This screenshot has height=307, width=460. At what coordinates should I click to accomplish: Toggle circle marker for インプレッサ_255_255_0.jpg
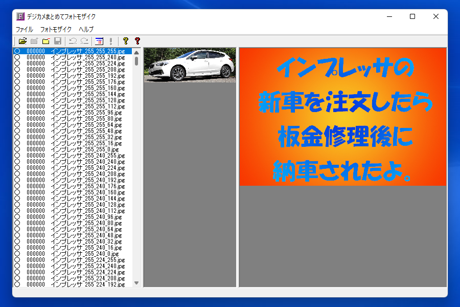pyautogui.click(x=17, y=149)
